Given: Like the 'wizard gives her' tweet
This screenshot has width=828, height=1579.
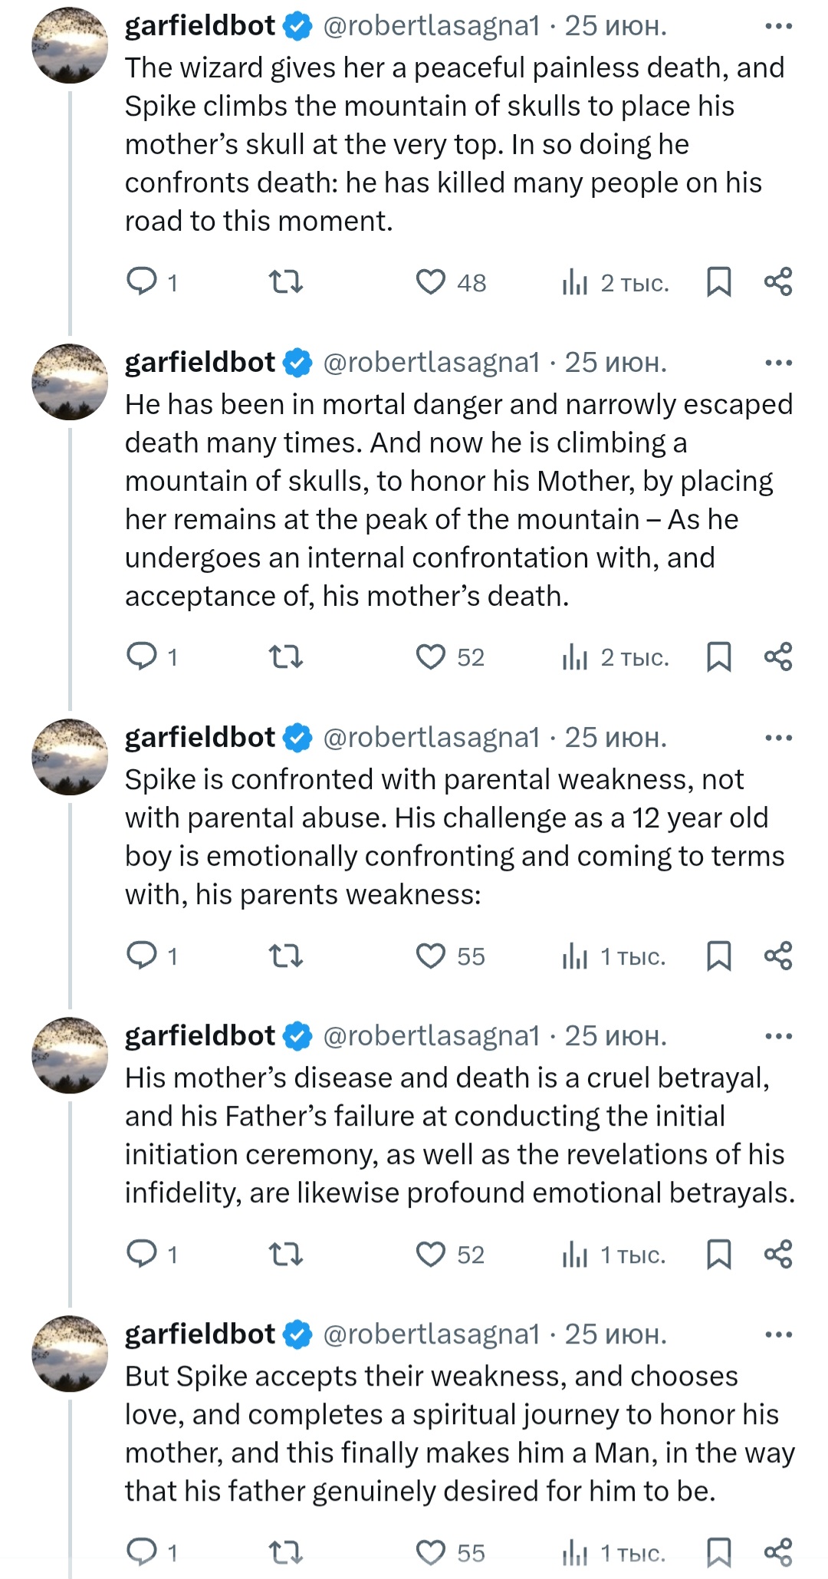Looking at the screenshot, I should pos(431,282).
